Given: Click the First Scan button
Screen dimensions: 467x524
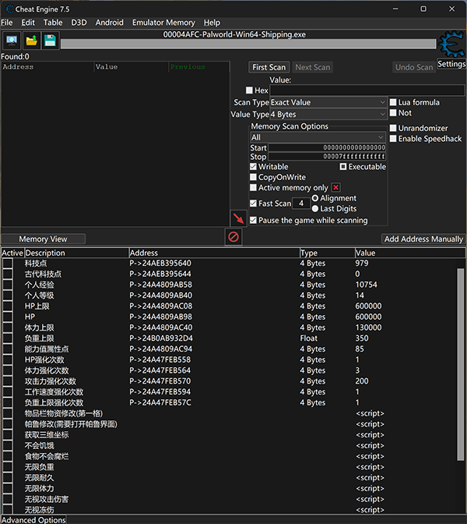Looking at the screenshot, I should tap(269, 67).
